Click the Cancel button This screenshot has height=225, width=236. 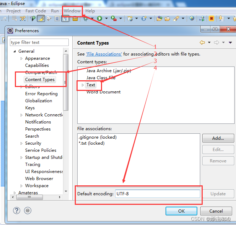pyautogui.click(x=216, y=211)
